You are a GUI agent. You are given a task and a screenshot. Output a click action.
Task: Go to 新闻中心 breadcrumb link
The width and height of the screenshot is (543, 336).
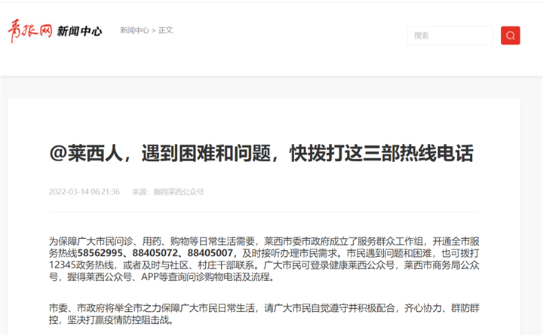coord(134,30)
